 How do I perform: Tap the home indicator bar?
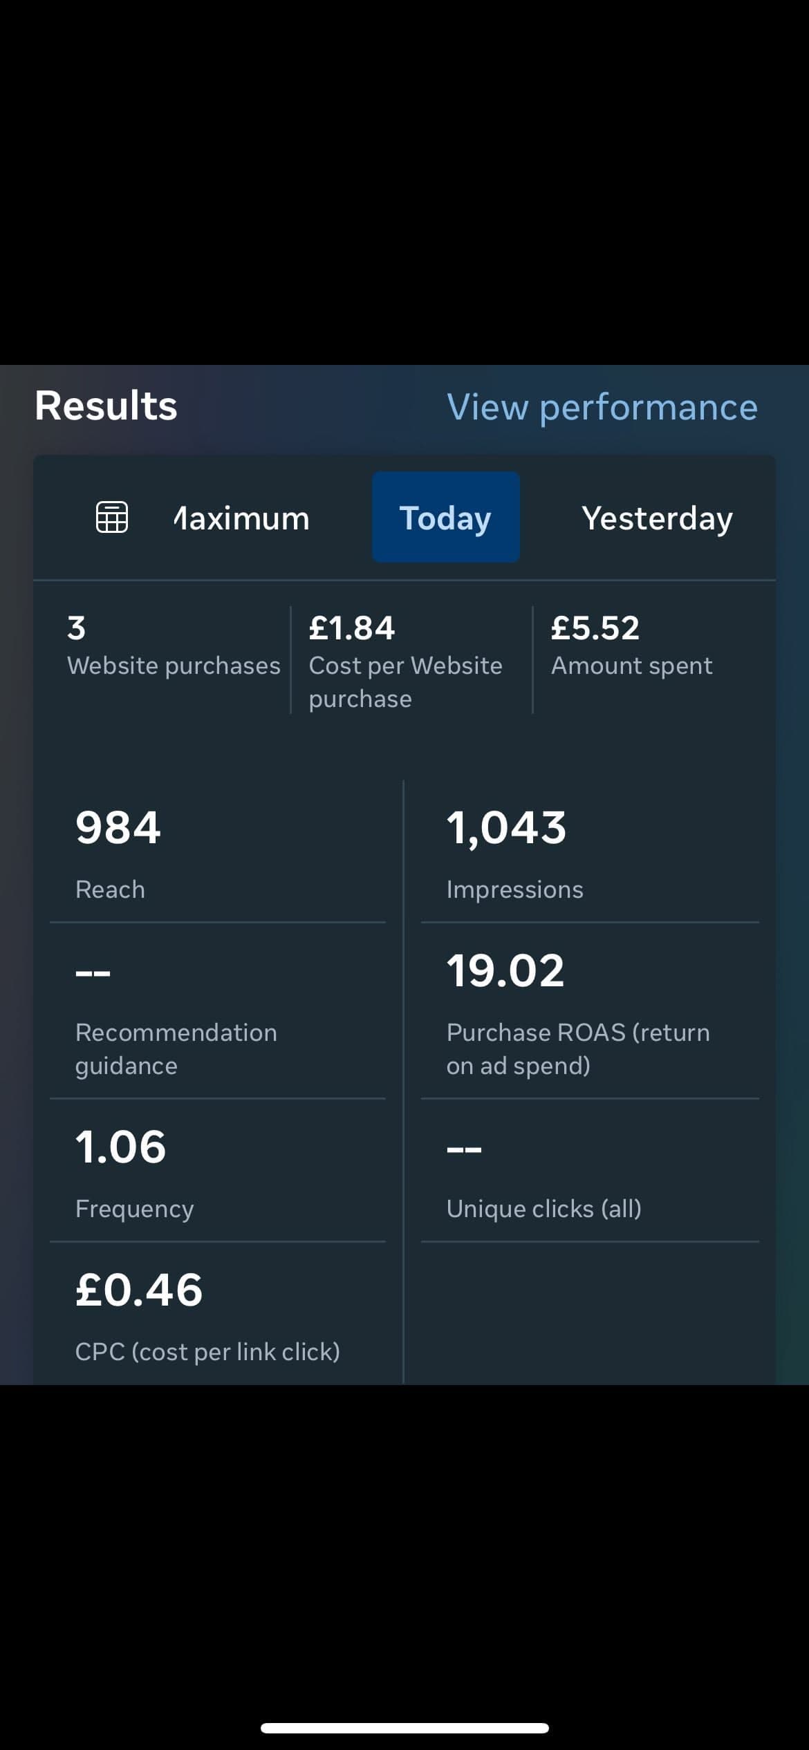404,1728
